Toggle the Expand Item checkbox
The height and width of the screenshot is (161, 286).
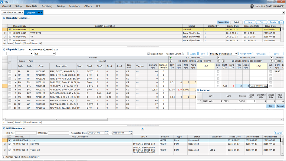coord(148,54)
